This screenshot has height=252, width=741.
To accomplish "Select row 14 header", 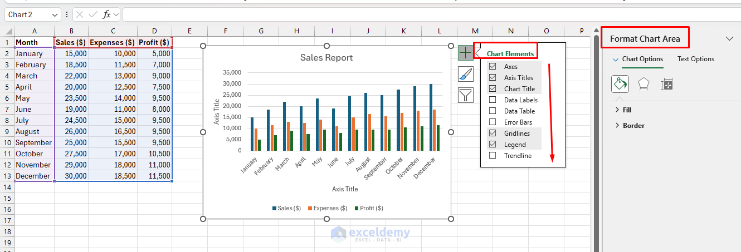I will click(x=7, y=187).
